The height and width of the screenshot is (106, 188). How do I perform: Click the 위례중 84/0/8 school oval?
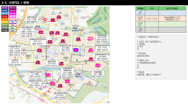click(x=75, y=29)
